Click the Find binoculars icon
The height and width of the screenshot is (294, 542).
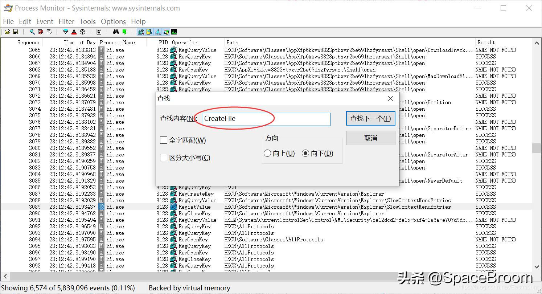coord(116,32)
